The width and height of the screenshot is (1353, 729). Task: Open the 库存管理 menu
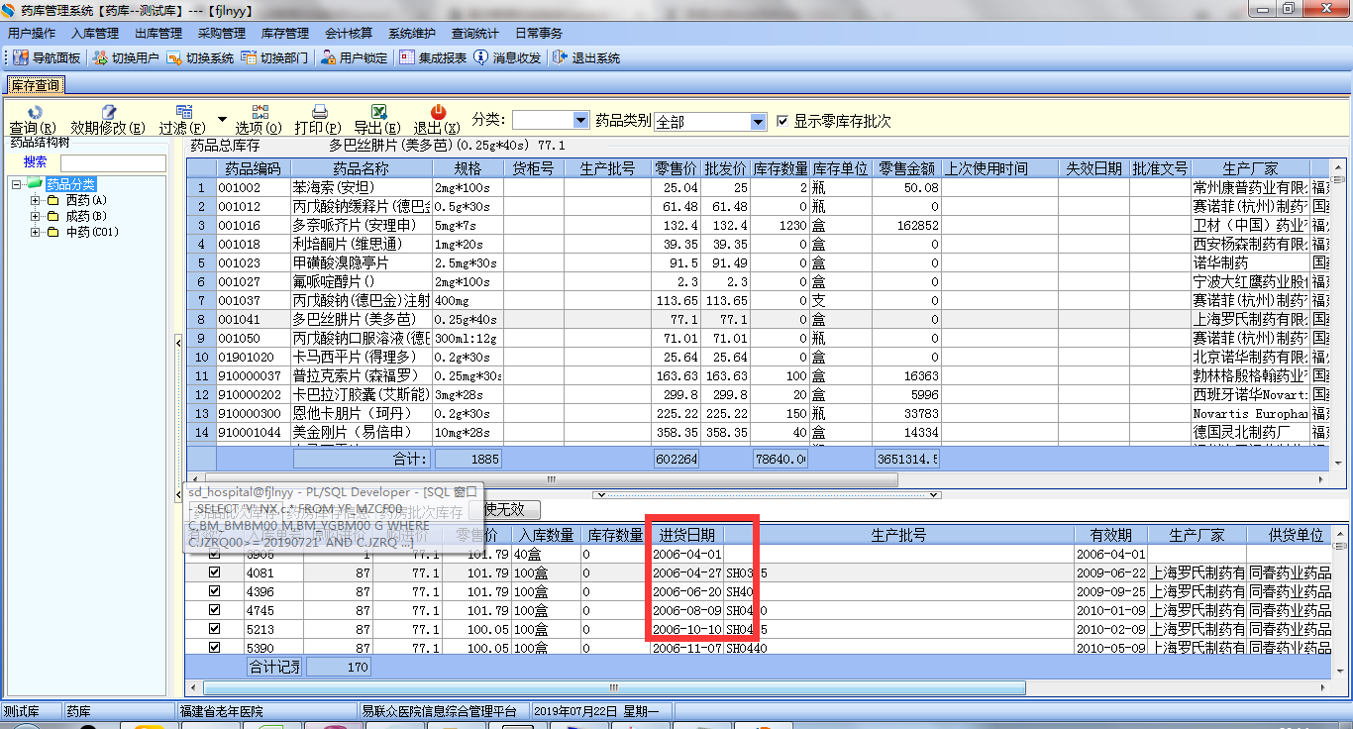click(285, 34)
